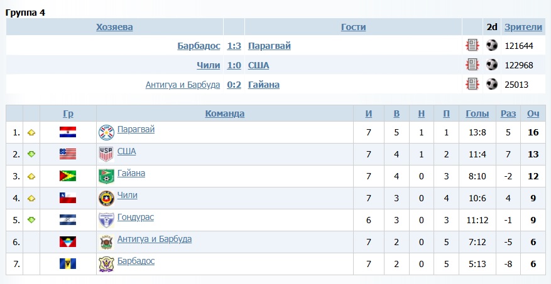Click the Paraguay flag in standings

(x=68, y=132)
